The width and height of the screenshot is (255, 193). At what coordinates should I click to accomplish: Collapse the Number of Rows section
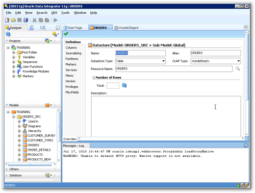(x=94, y=78)
